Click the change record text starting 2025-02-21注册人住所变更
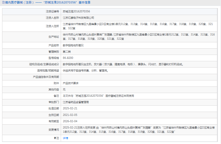 click(139, 130)
